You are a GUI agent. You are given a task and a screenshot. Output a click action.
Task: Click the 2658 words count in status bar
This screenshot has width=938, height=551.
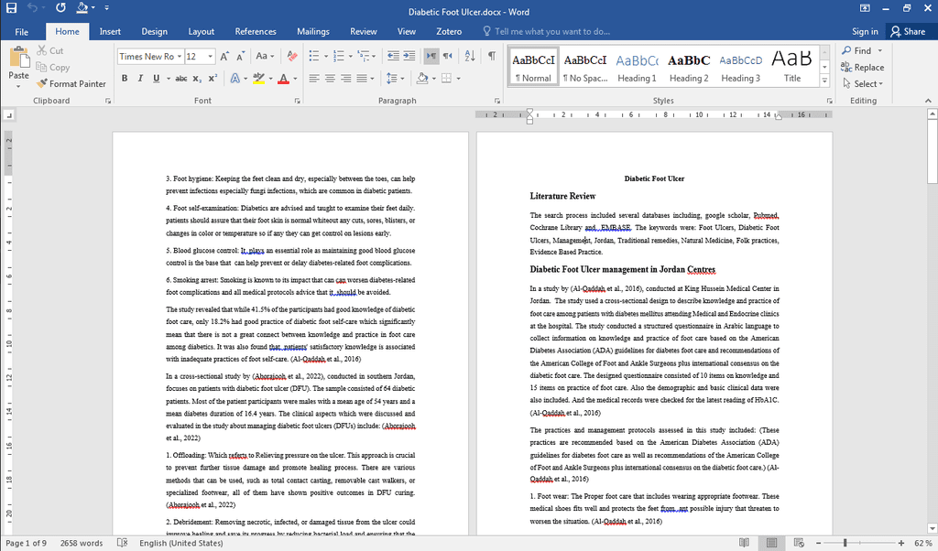(x=82, y=543)
